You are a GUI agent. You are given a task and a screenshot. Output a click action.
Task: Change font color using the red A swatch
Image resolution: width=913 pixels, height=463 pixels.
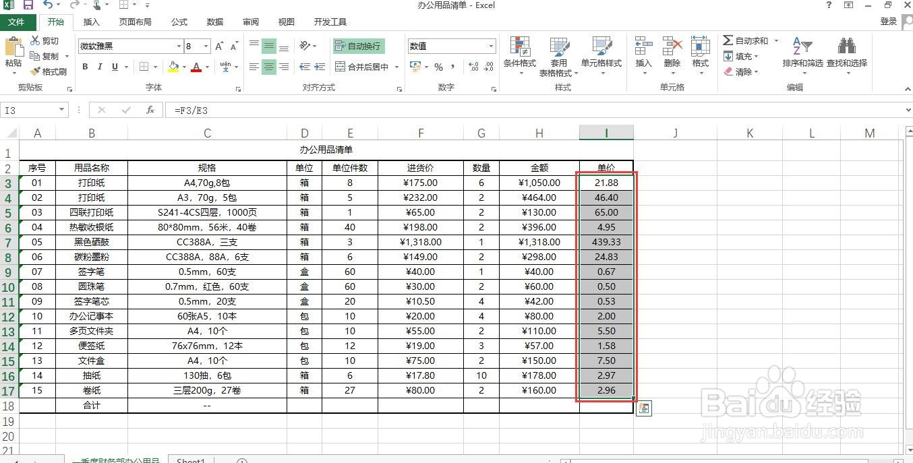click(x=196, y=68)
